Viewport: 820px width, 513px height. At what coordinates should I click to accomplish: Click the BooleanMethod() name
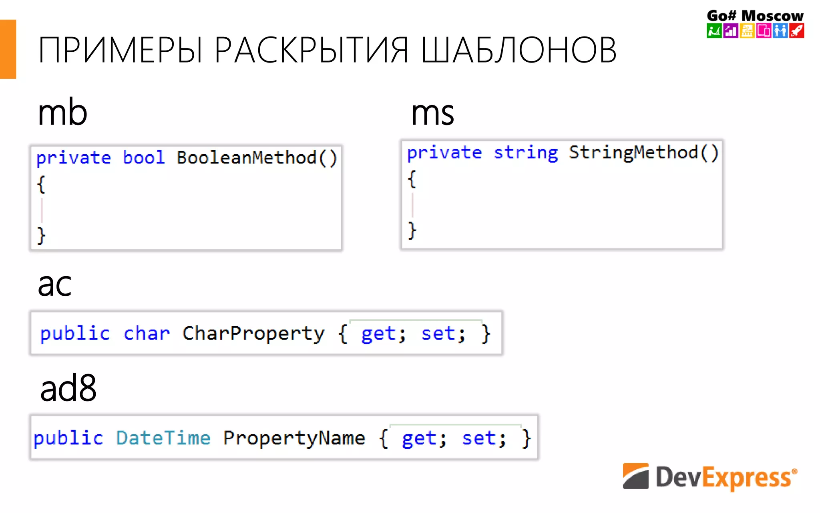(257, 158)
